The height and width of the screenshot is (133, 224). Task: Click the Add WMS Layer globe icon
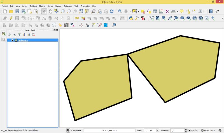(195, 18)
